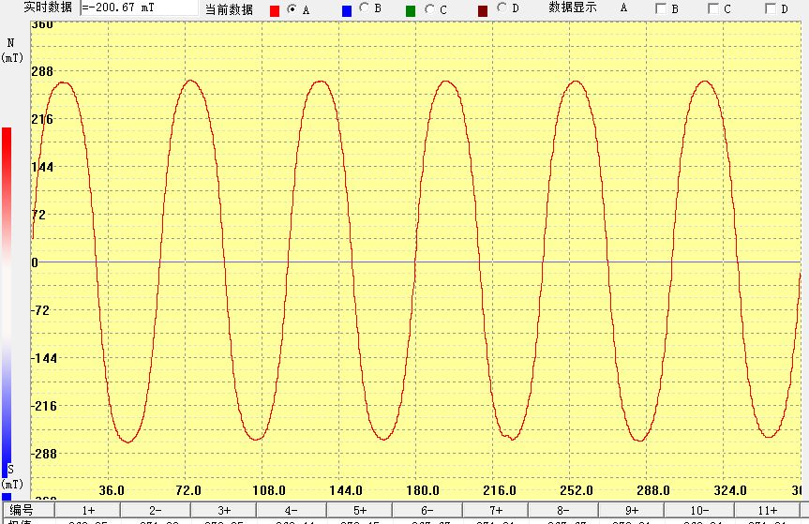Click the 144 y-axis label
The width and height of the screenshot is (809, 524).
point(42,167)
